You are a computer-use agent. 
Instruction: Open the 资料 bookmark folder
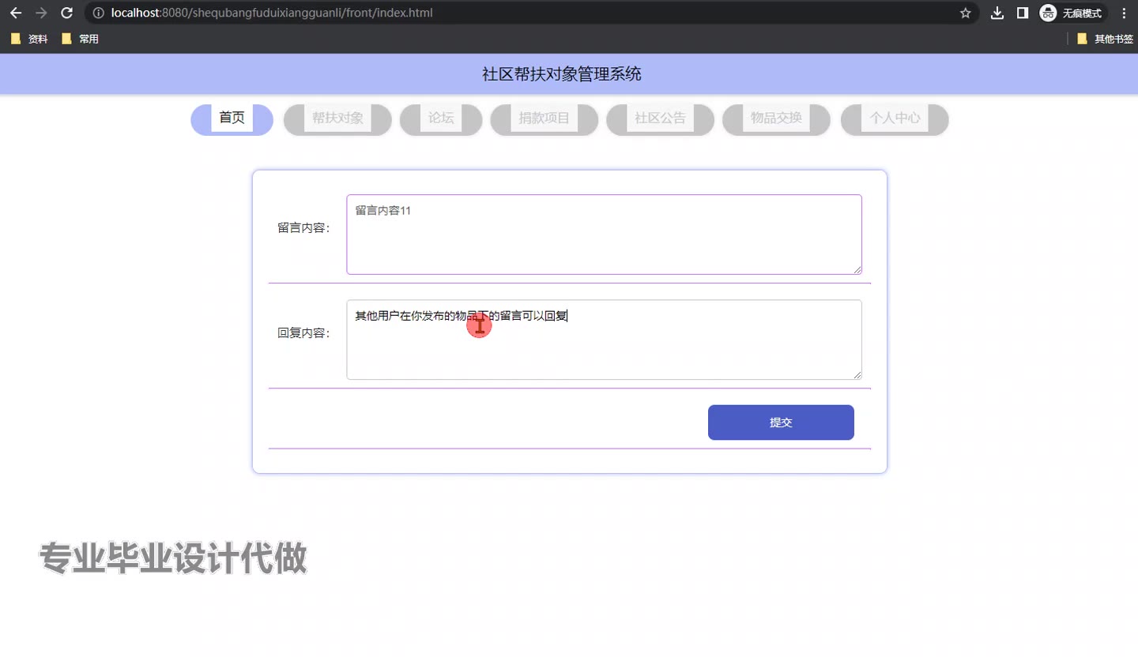(x=30, y=39)
